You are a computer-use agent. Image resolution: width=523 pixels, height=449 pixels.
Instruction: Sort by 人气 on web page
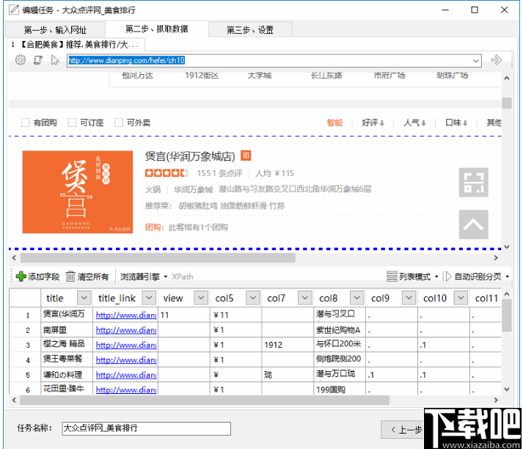click(x=414, y=123)
